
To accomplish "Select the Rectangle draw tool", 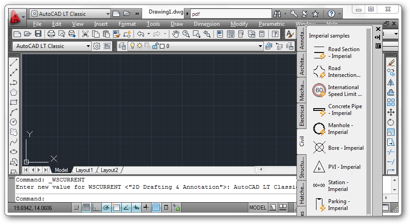I will point(14,102).
